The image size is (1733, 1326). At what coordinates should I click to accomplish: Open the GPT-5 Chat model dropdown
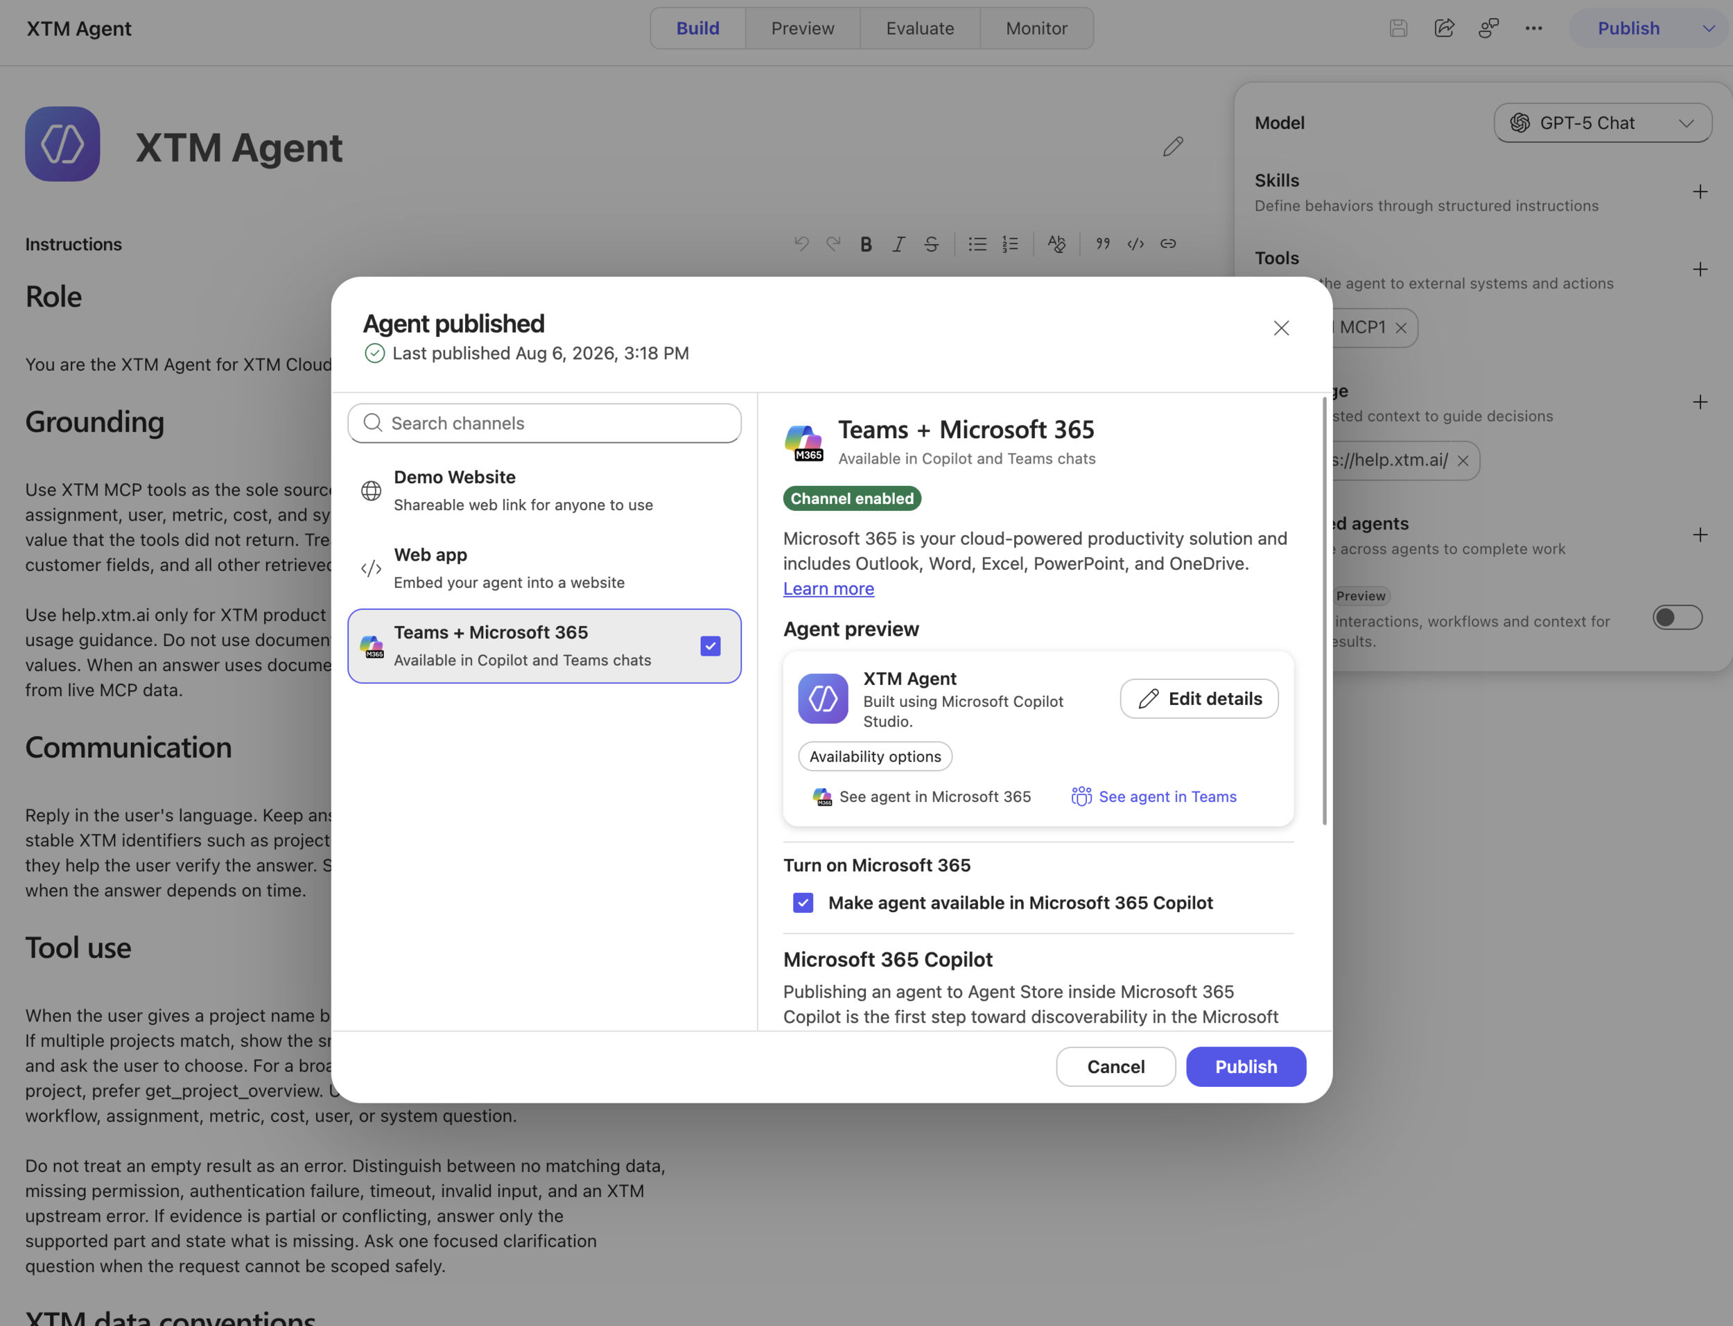[1602, 123]
